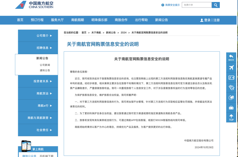
Task: Click the point beginning 三、旅客若发现
Action: (x=131, y=120)
